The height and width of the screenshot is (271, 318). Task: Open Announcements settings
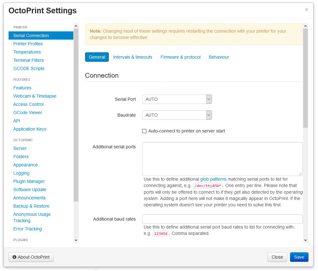(x=30, y=198)
